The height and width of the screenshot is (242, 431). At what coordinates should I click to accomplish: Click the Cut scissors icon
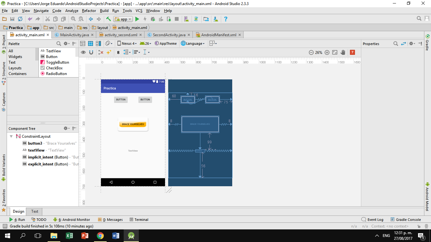click(x=48, y=19)
